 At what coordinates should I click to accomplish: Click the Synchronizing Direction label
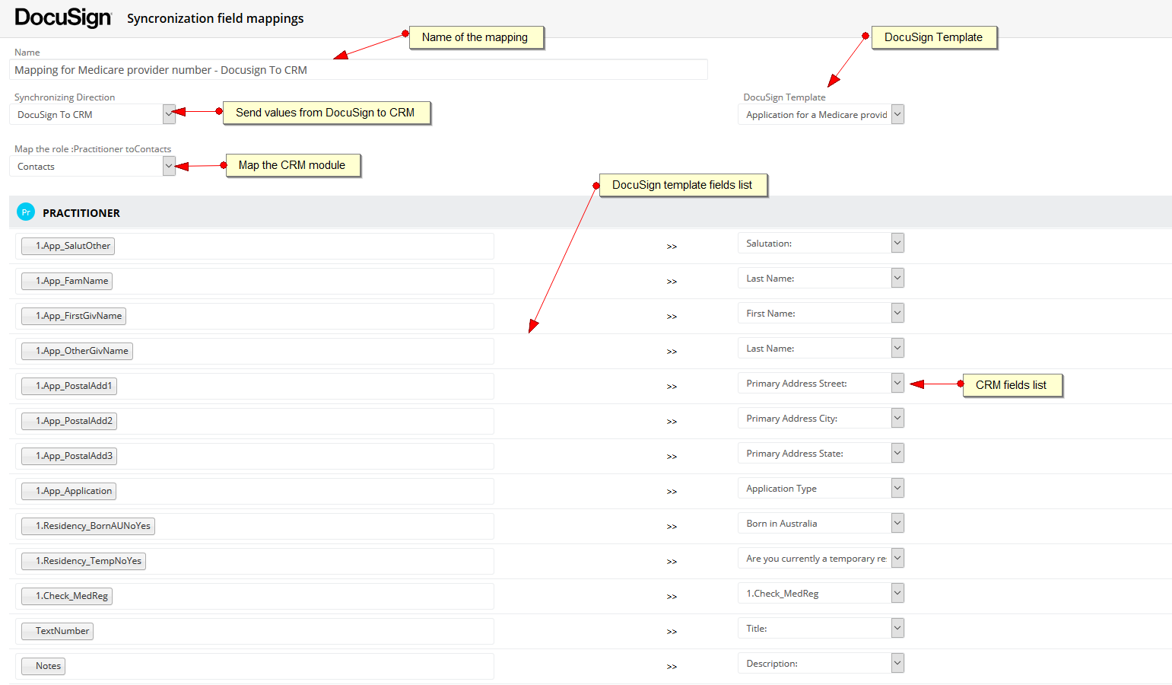coord(65,97)
